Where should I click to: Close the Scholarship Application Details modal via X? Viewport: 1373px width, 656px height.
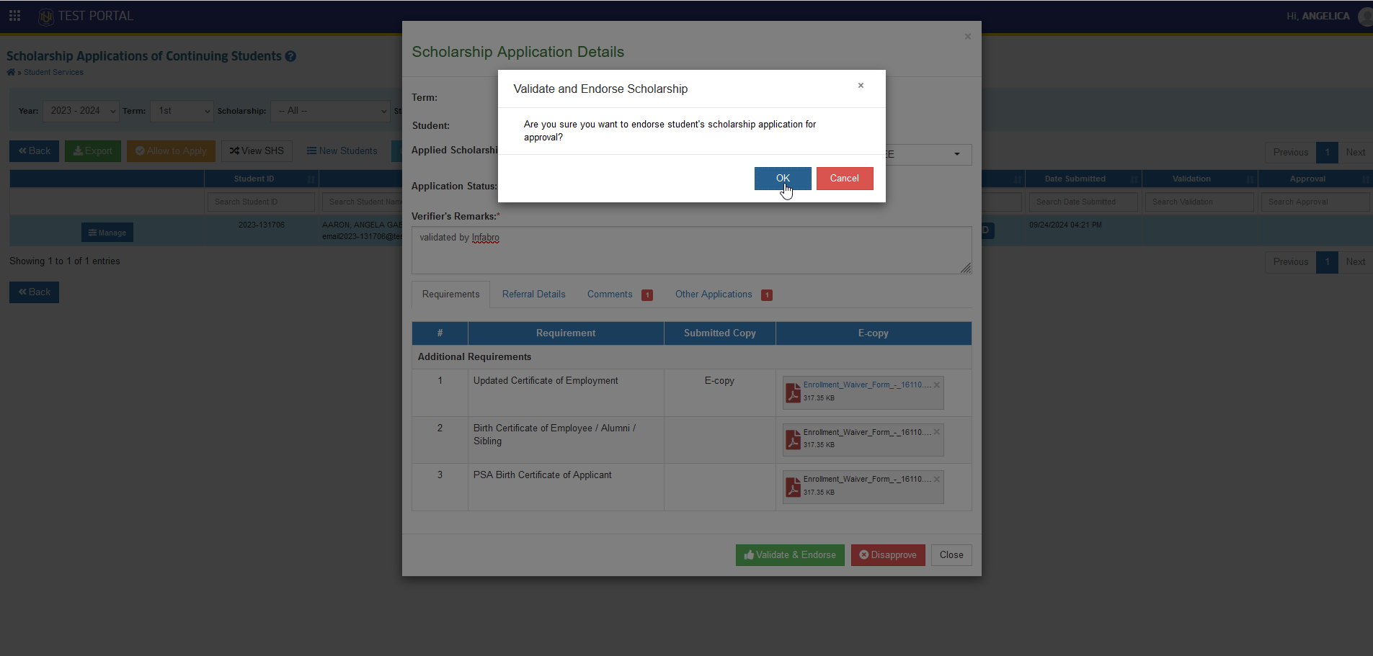tap(968, 37)
